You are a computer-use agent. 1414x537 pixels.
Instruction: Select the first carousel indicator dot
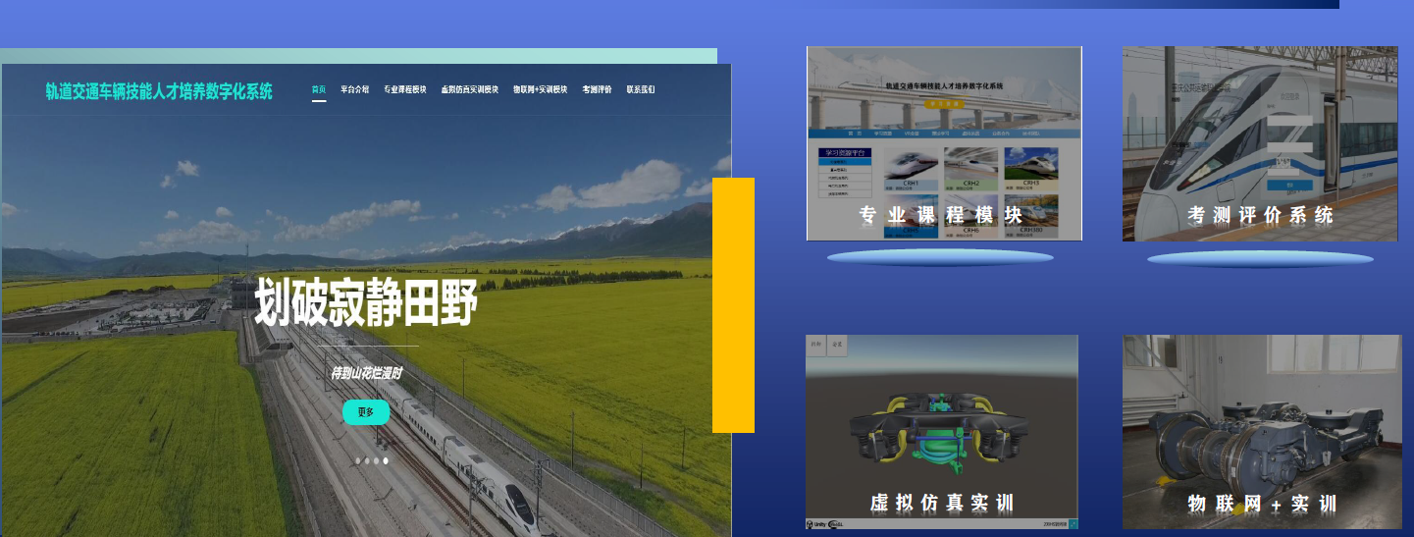358,460
